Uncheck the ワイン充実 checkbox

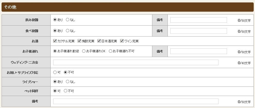(x=122, y=41)
